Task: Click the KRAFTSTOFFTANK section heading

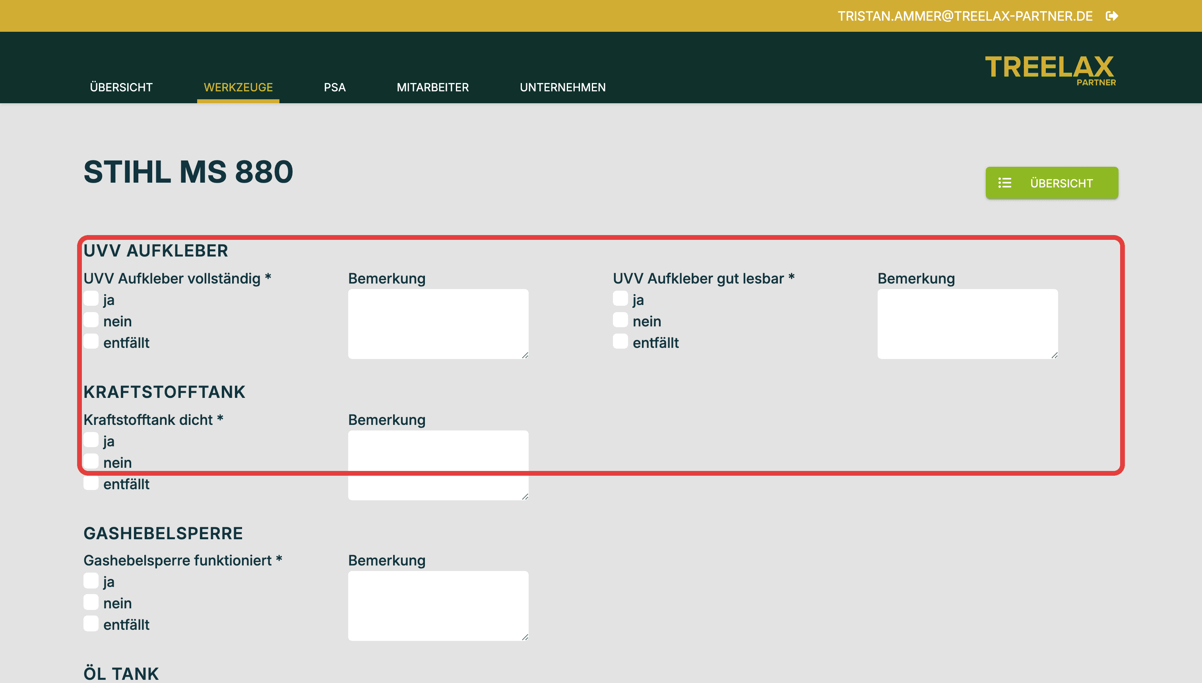Action: [x=164, y=392]
